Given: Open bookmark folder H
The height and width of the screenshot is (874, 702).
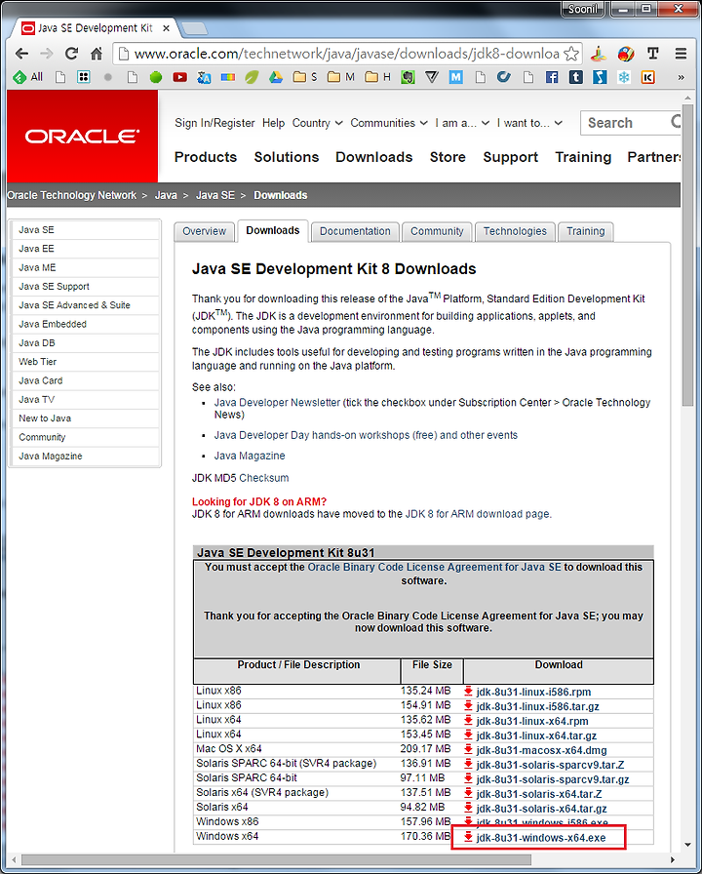Looking at the screenshot, I should pyautogui.click(x=377, y=77).
